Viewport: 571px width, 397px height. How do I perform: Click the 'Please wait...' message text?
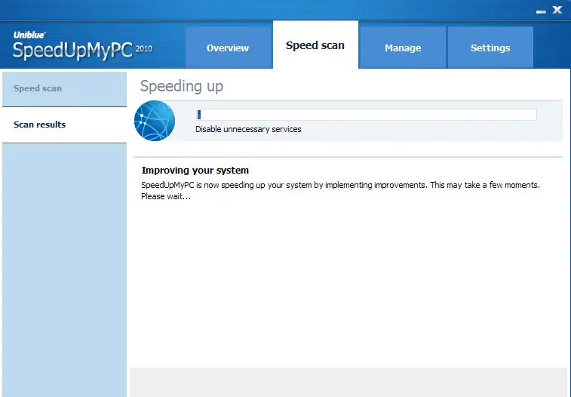point(166,196)
